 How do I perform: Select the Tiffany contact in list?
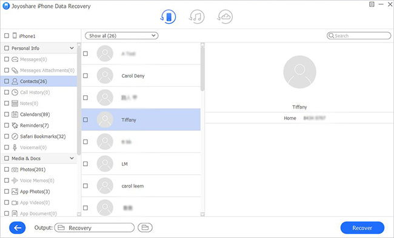tap(141, 120)
